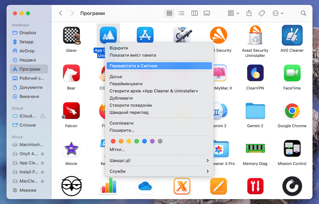Apply the red tag color
This screenshot has width=319, height=204.
113,141
